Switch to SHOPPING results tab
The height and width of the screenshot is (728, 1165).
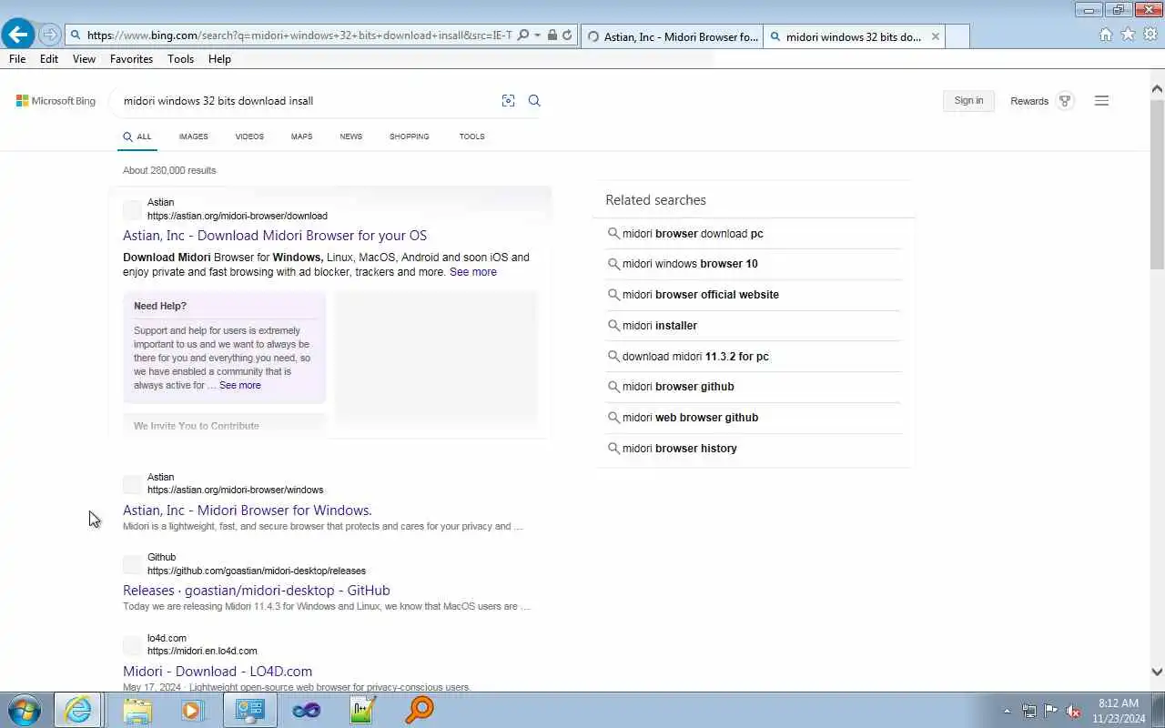coord(410,136)
